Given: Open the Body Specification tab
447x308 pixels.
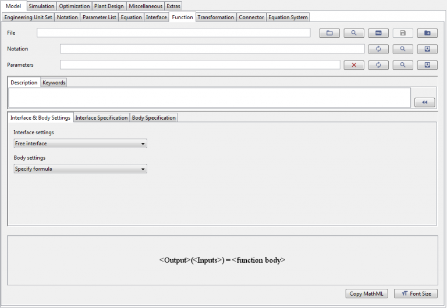Looking at the screenshot, I should [154, 117].
